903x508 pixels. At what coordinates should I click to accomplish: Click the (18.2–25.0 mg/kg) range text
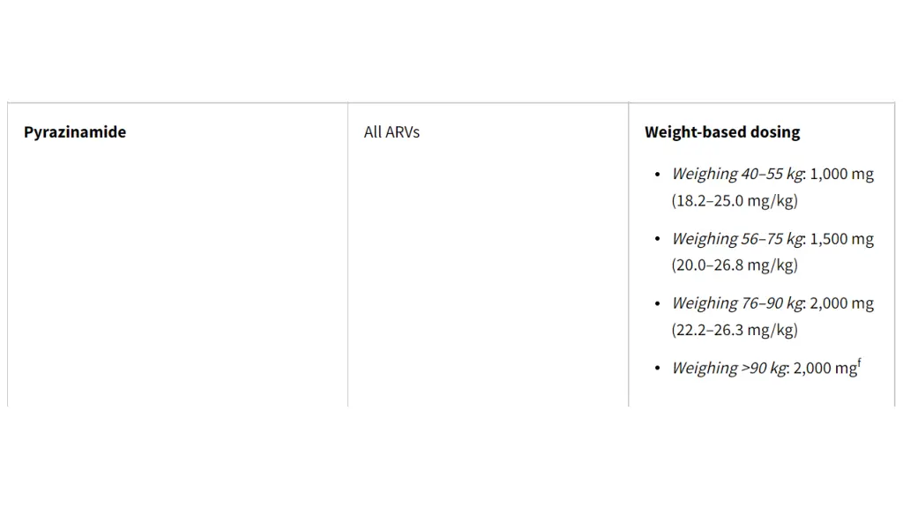coord(735,200)
